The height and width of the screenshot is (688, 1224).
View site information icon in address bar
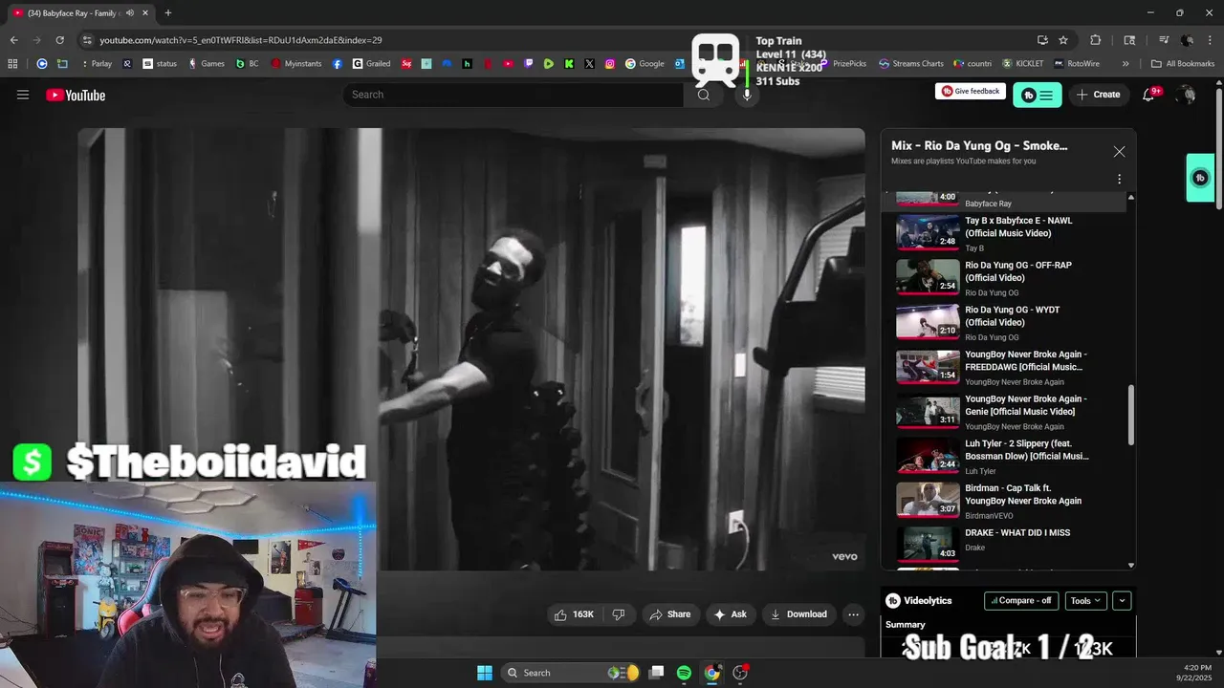pyautogui.click(x=87, y=40)
